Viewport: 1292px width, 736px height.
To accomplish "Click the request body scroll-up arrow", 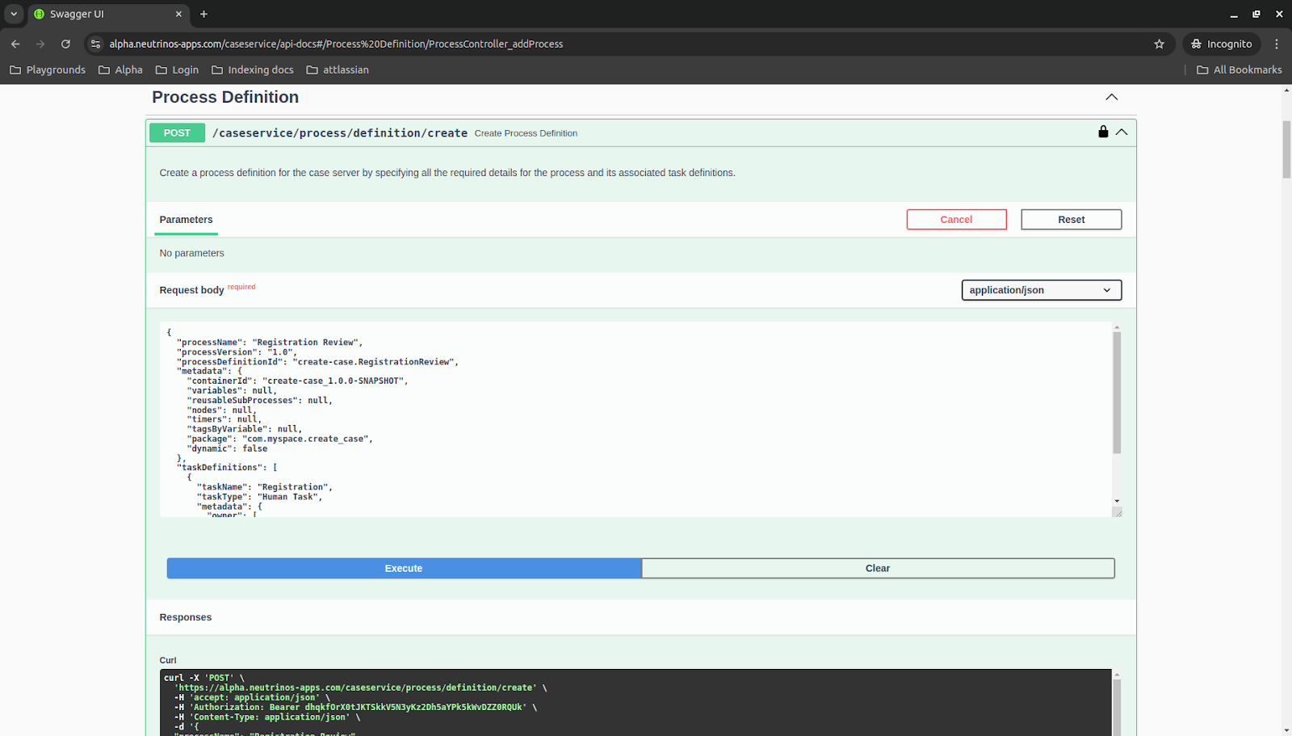I will (1117, 327).
